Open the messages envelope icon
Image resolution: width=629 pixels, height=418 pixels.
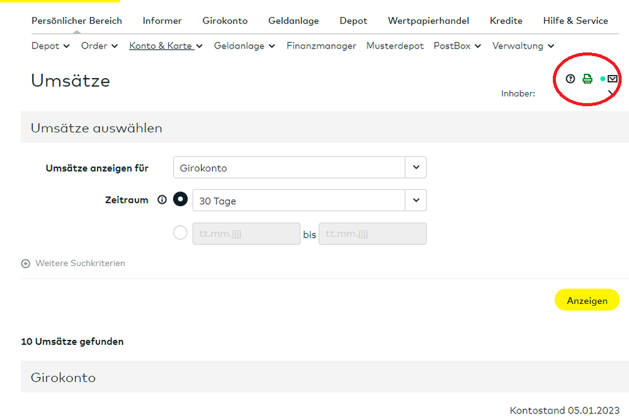pos(612,79)
